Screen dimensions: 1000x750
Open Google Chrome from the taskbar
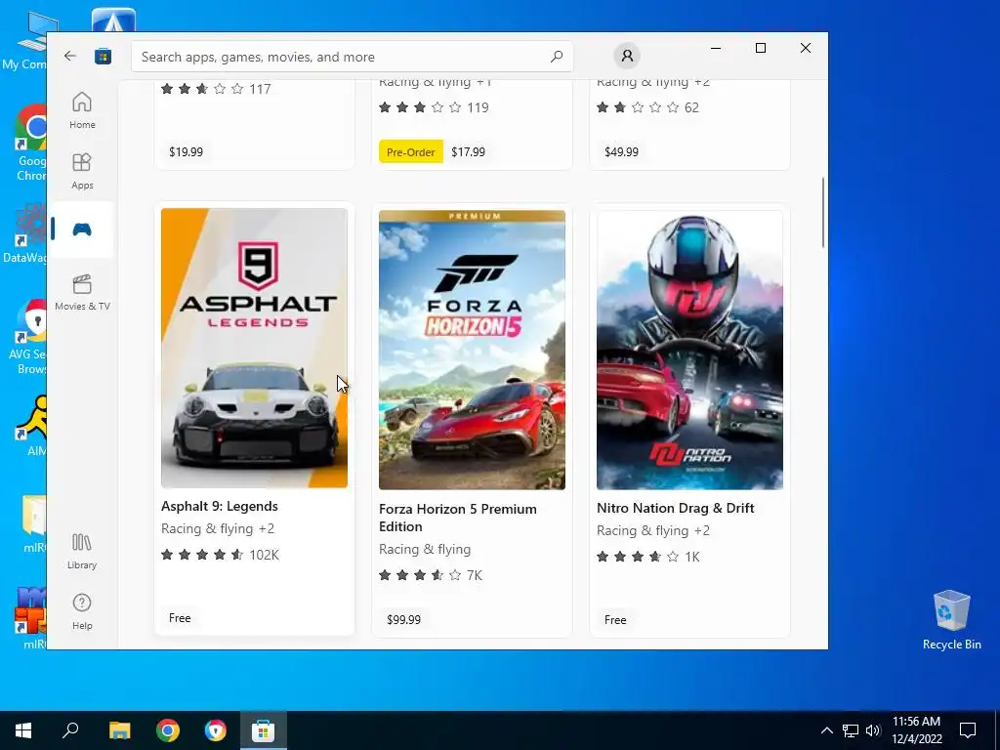click(x=168, y=730)
